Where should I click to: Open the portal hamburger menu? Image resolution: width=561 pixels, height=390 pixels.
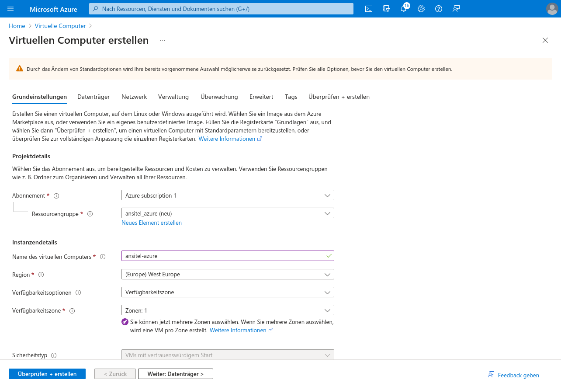(10, 9)
